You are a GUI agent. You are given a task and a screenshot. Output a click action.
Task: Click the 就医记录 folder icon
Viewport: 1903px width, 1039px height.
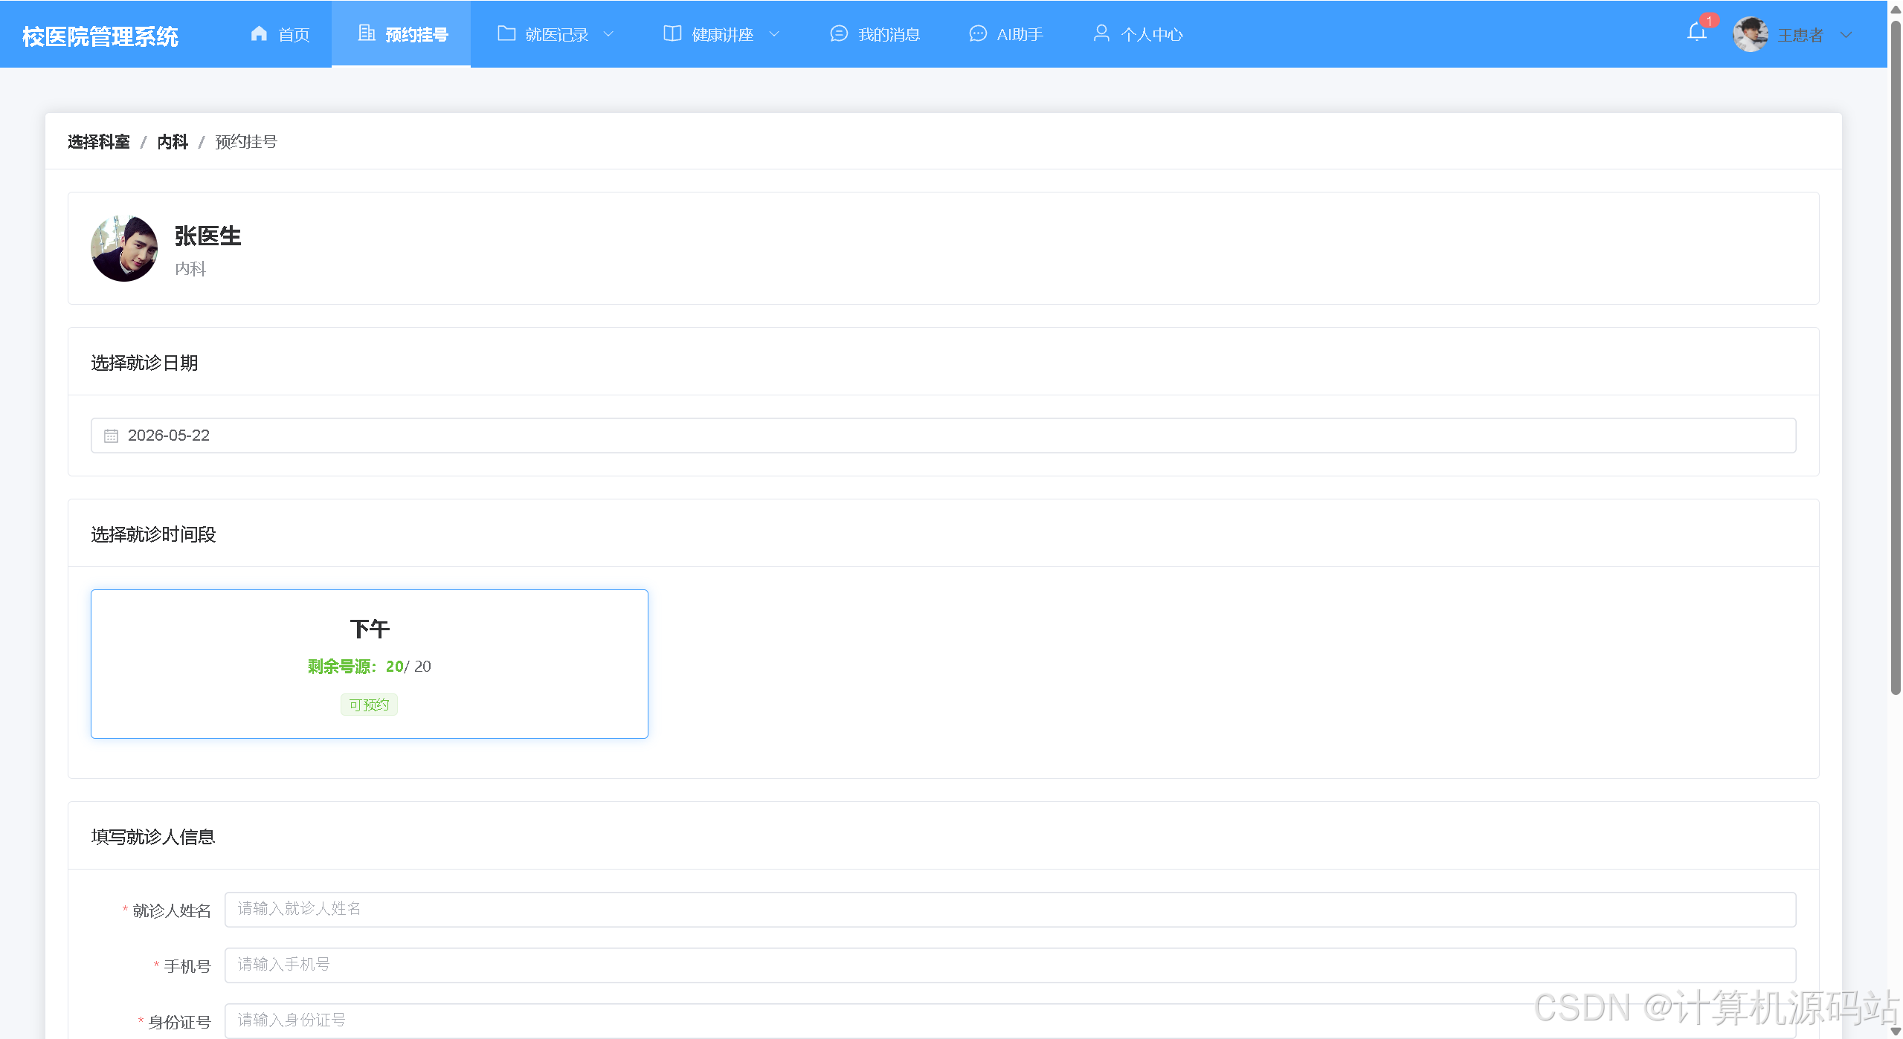point(506,33)
